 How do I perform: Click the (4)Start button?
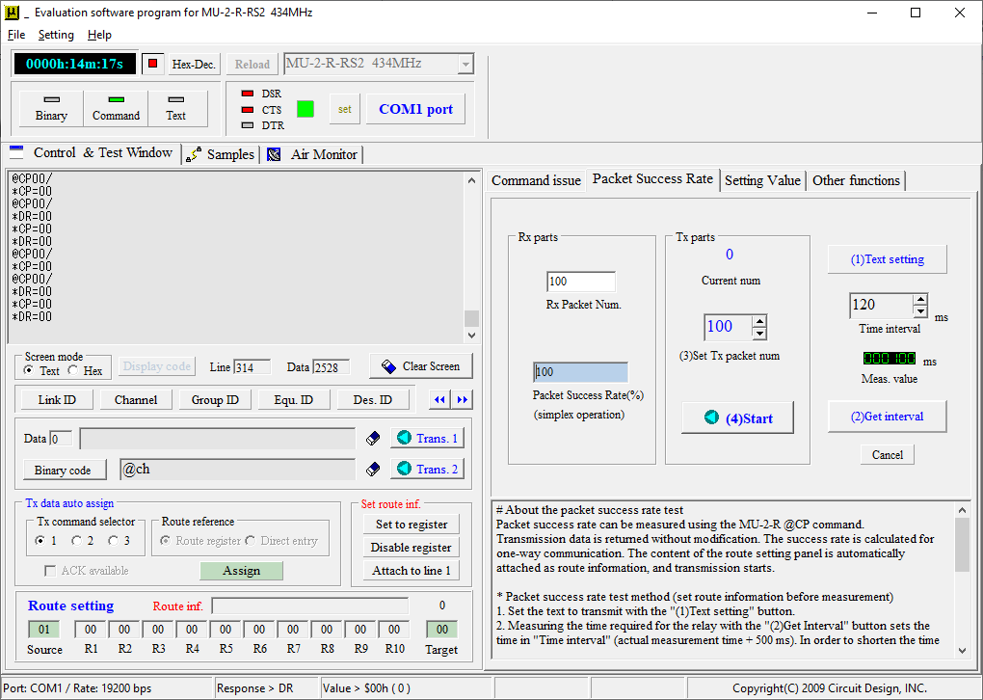[738, 417]
